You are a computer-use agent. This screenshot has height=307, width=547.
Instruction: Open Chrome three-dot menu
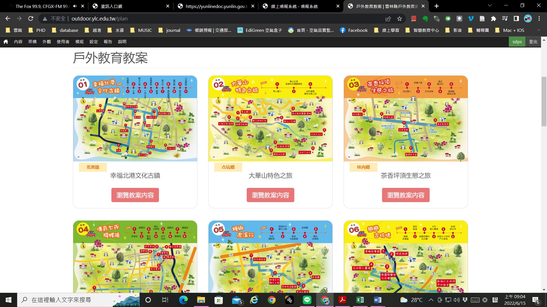(539, 18)
